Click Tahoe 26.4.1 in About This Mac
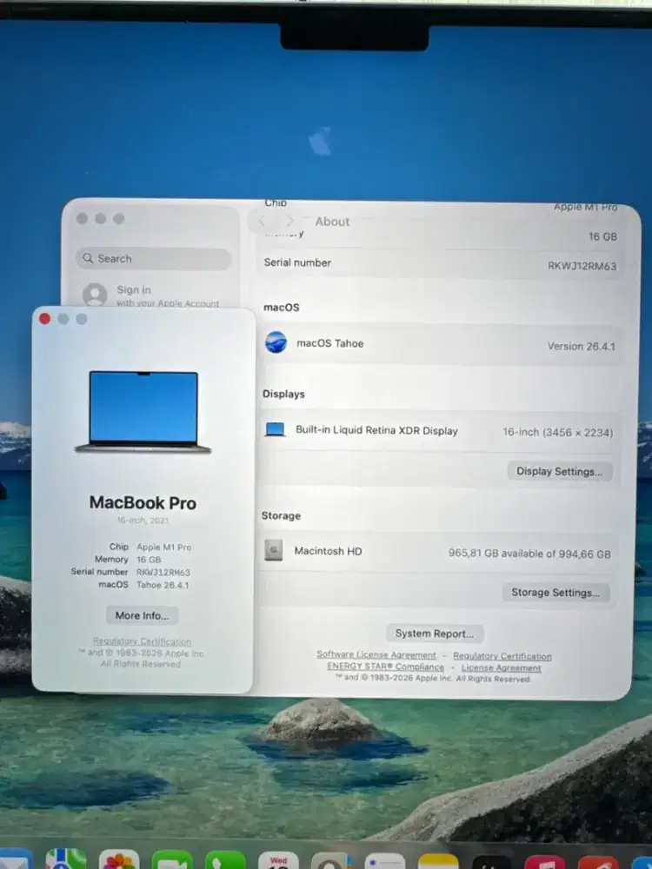Screen dimensions: 652x869 [163, 585]
